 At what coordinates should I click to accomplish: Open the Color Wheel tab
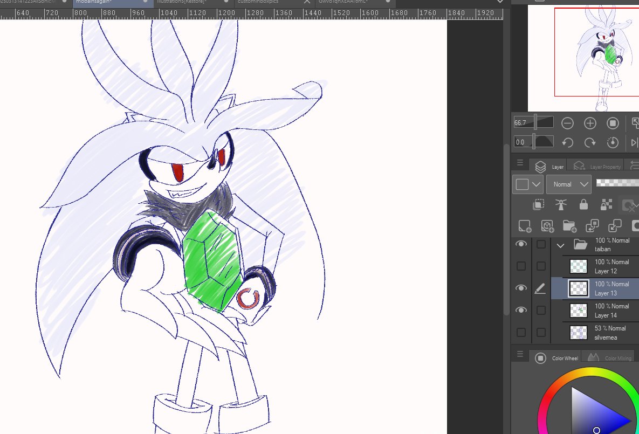(x=556, y=358)
